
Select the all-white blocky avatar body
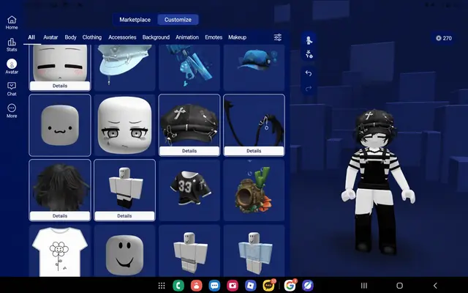click(x=189, y=251)
